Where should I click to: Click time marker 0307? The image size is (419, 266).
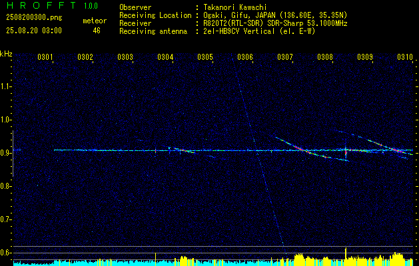tap(285, 57)
